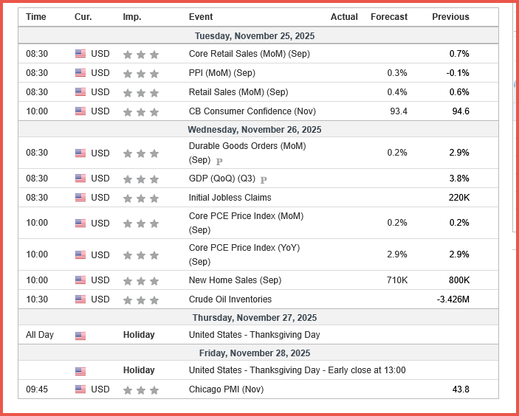519x416 pixels.
Task: Click the US flag in the Thanksgiving Day All Day row
Action: (x=80, y=336)
